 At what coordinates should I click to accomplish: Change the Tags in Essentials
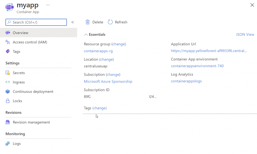click(99, 108)
